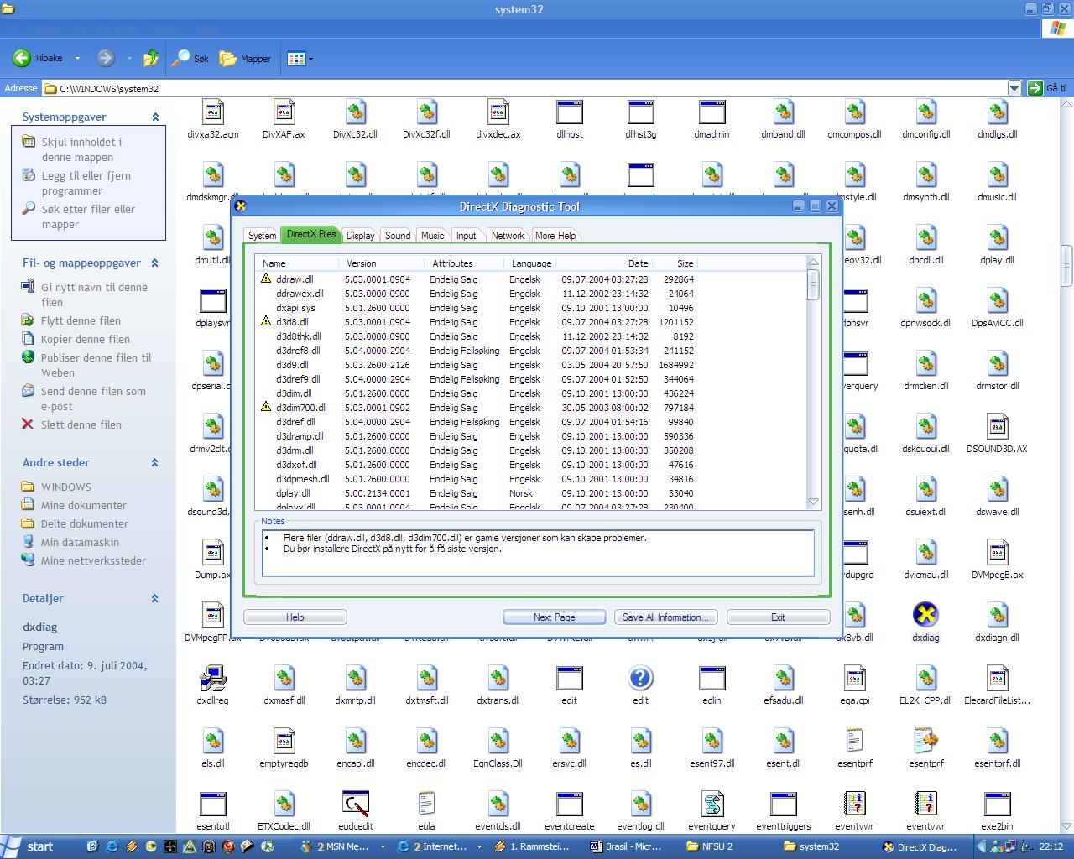This screenshot has width=1074, height=859.
Task: Click the Help button in DirectX dialog
Action: point(295,617)
